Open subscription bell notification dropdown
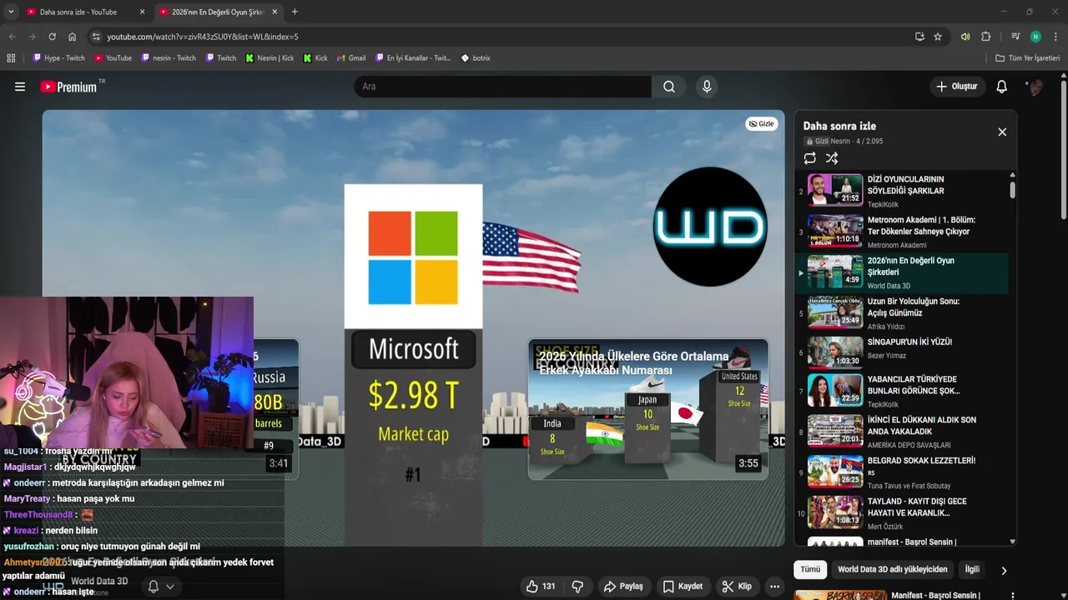 click(x=160, y=587)
